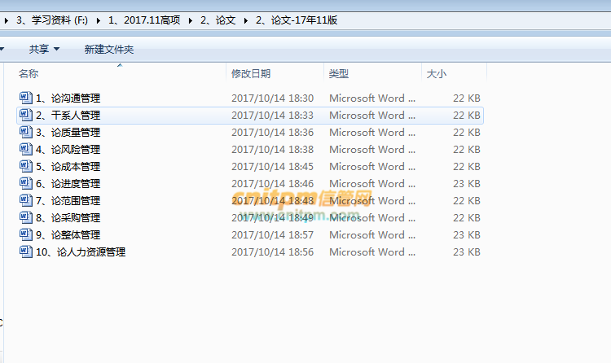Viewport: 611px width, 363px height.
Task: Click the 新建文件夹 button
Action: [109, 50]
